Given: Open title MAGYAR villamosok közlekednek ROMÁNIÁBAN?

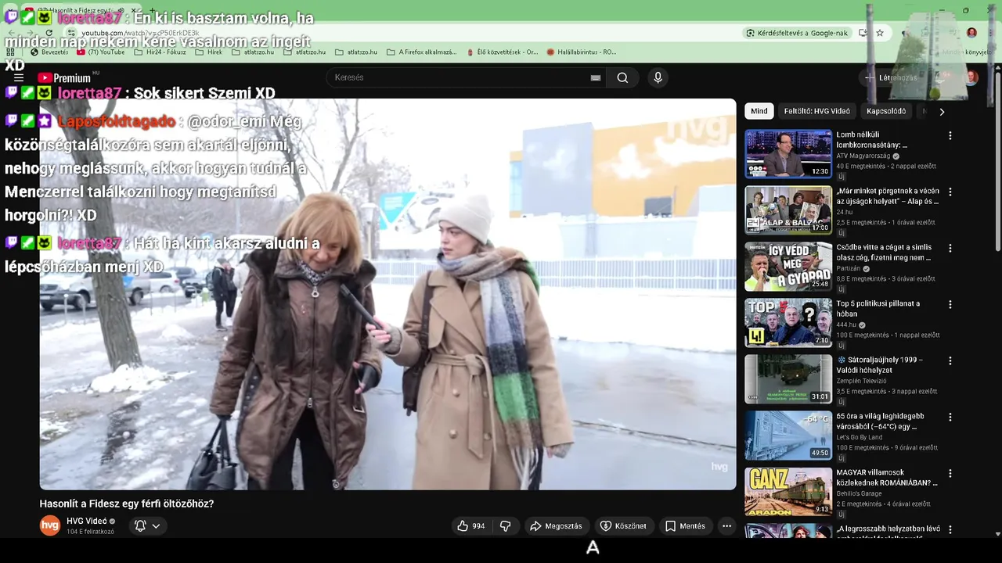Looking at the screenshot, I should click(x=887, y=477).
